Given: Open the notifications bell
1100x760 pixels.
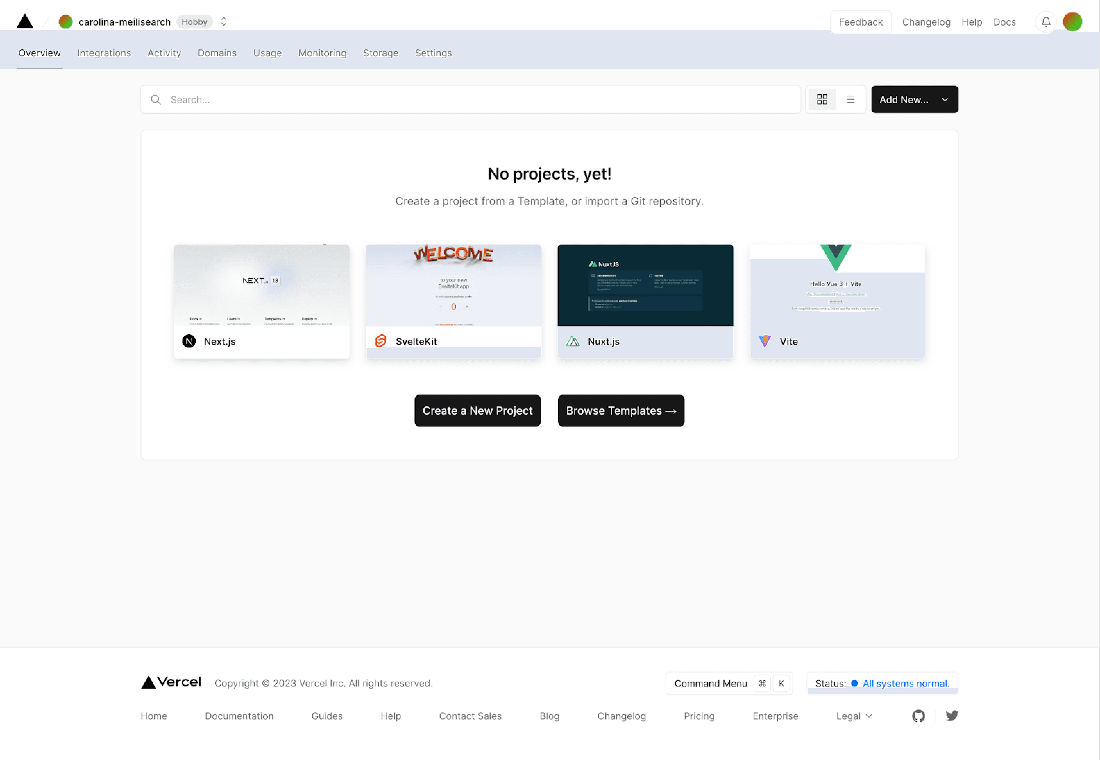Looking at the screenshot, I should pyautogui.click(x=1046, y=22).
